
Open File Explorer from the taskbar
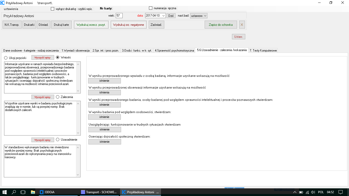33,192
